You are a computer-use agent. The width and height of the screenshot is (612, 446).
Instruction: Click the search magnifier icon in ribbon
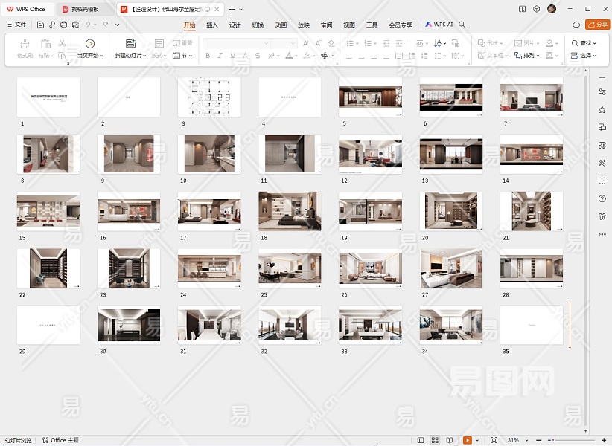coord(462,25)
